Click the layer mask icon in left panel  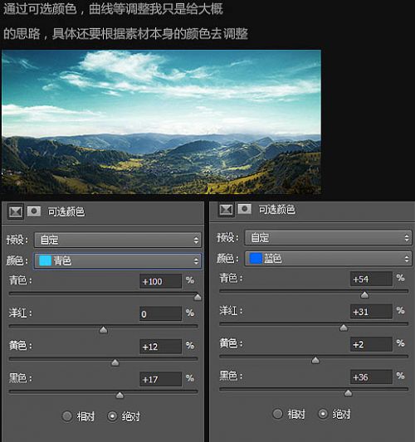(x=34, y=211)
